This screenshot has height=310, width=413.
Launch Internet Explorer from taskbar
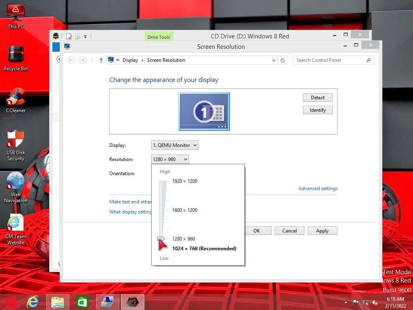coord(33,302)
